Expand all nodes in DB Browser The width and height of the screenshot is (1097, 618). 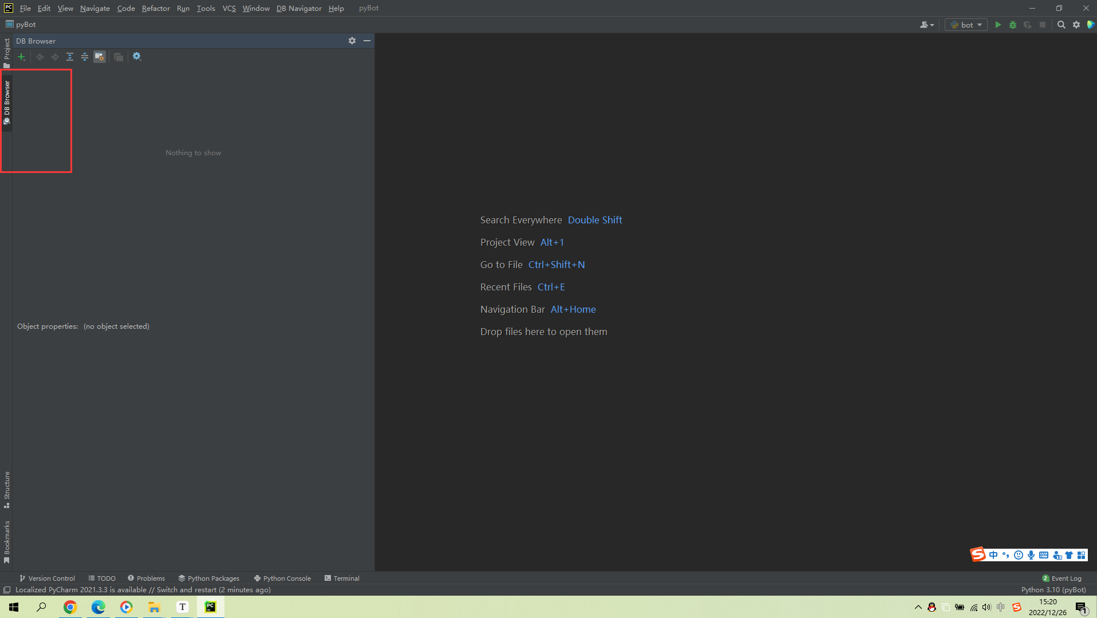tap(70, 57)
